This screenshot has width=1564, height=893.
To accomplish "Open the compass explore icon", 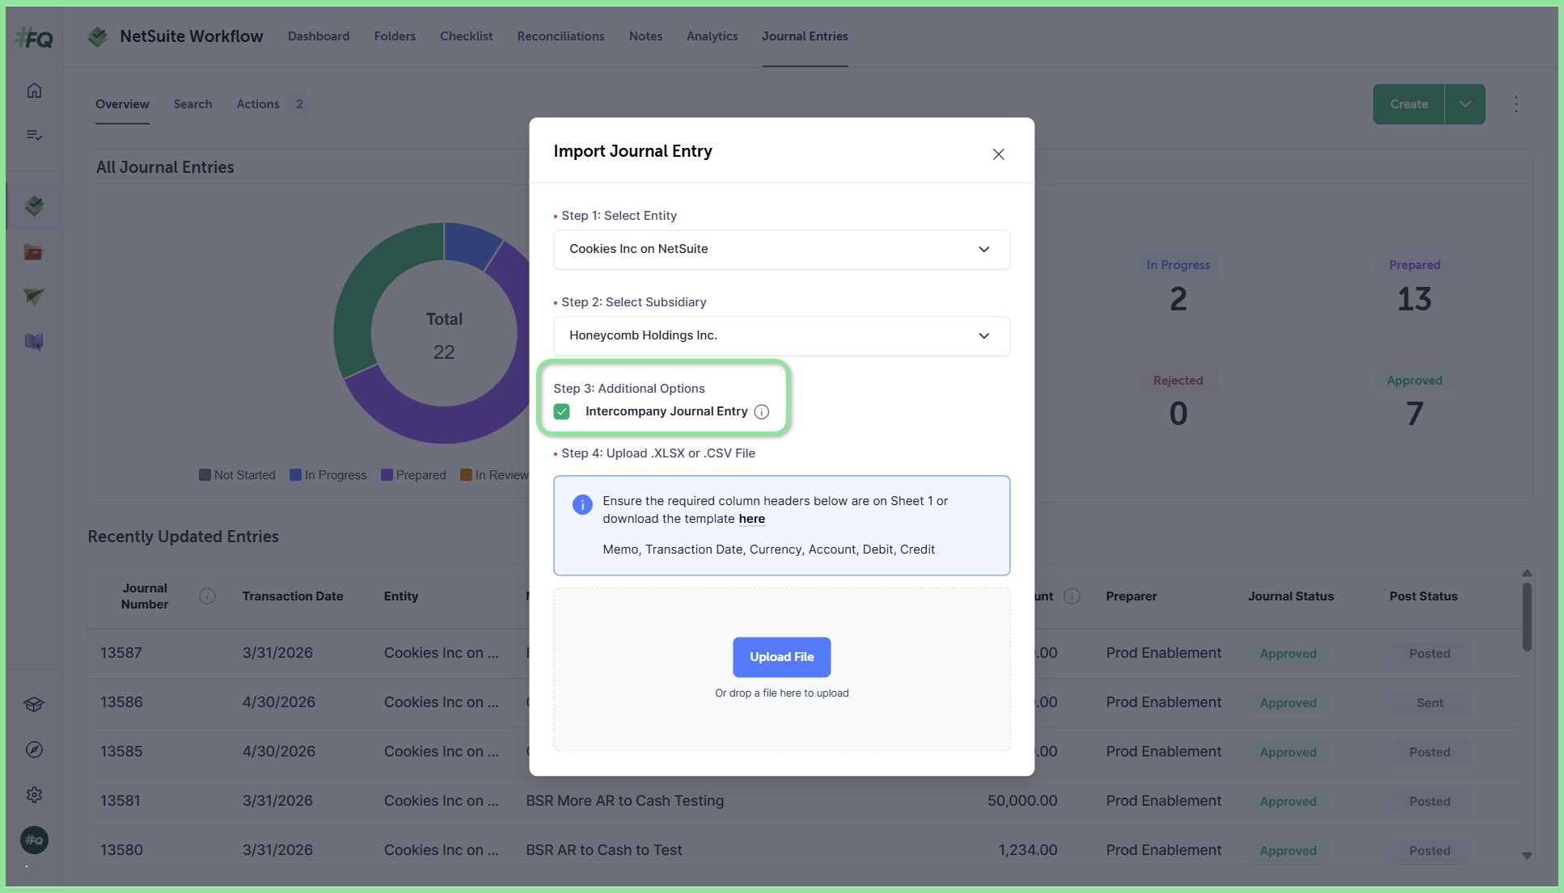I will click(34, 750).
